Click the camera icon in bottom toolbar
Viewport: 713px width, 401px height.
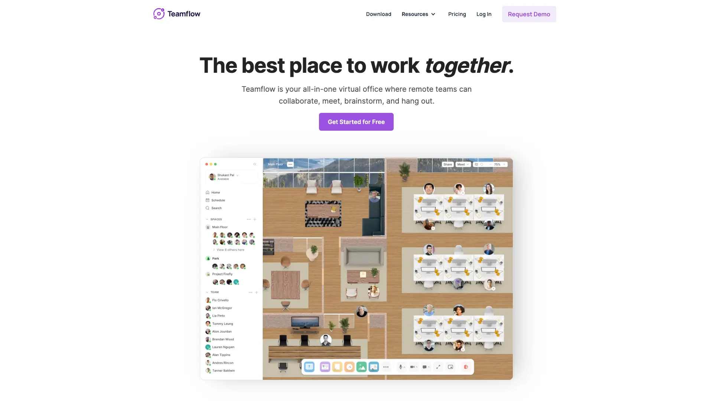(411, 367)
